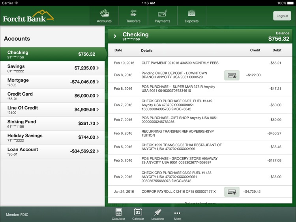Select the Credit Card account name
Viewport: 296px width, 222px height.
pos(20,94)
